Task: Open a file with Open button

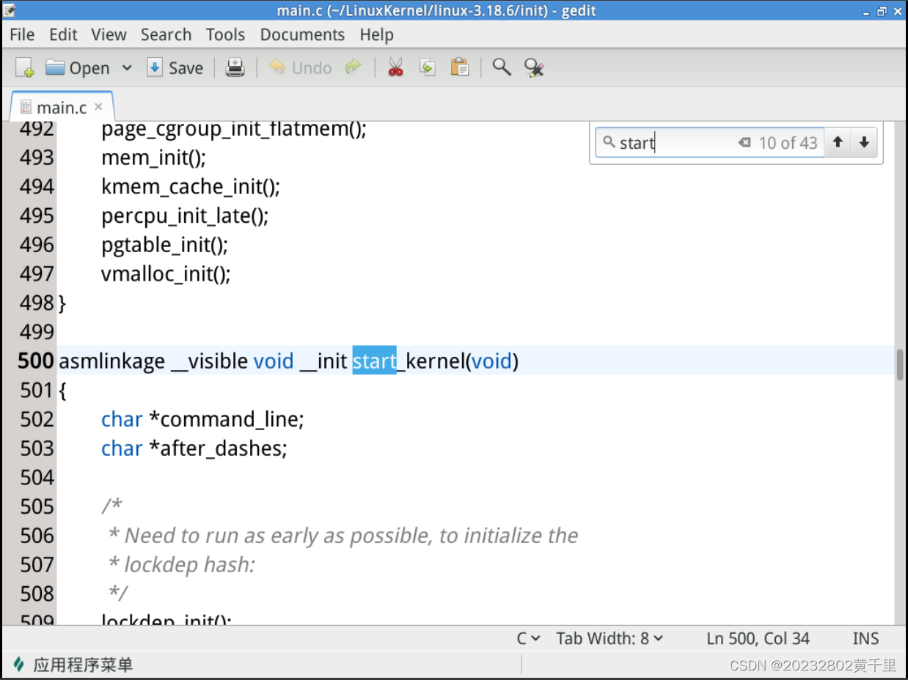Action: (77, 68)
